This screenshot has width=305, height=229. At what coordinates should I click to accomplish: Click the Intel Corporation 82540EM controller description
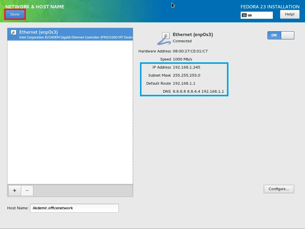pyautogui.click(x=76, y=37)
